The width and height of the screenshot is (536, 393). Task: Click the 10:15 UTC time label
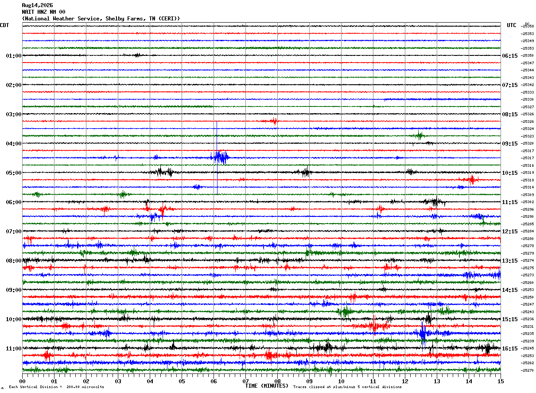[x=510, y=173]
